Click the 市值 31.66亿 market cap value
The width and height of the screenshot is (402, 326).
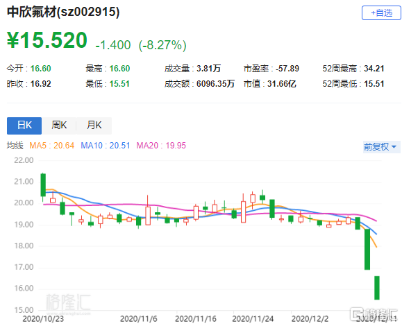coord(269,84)
